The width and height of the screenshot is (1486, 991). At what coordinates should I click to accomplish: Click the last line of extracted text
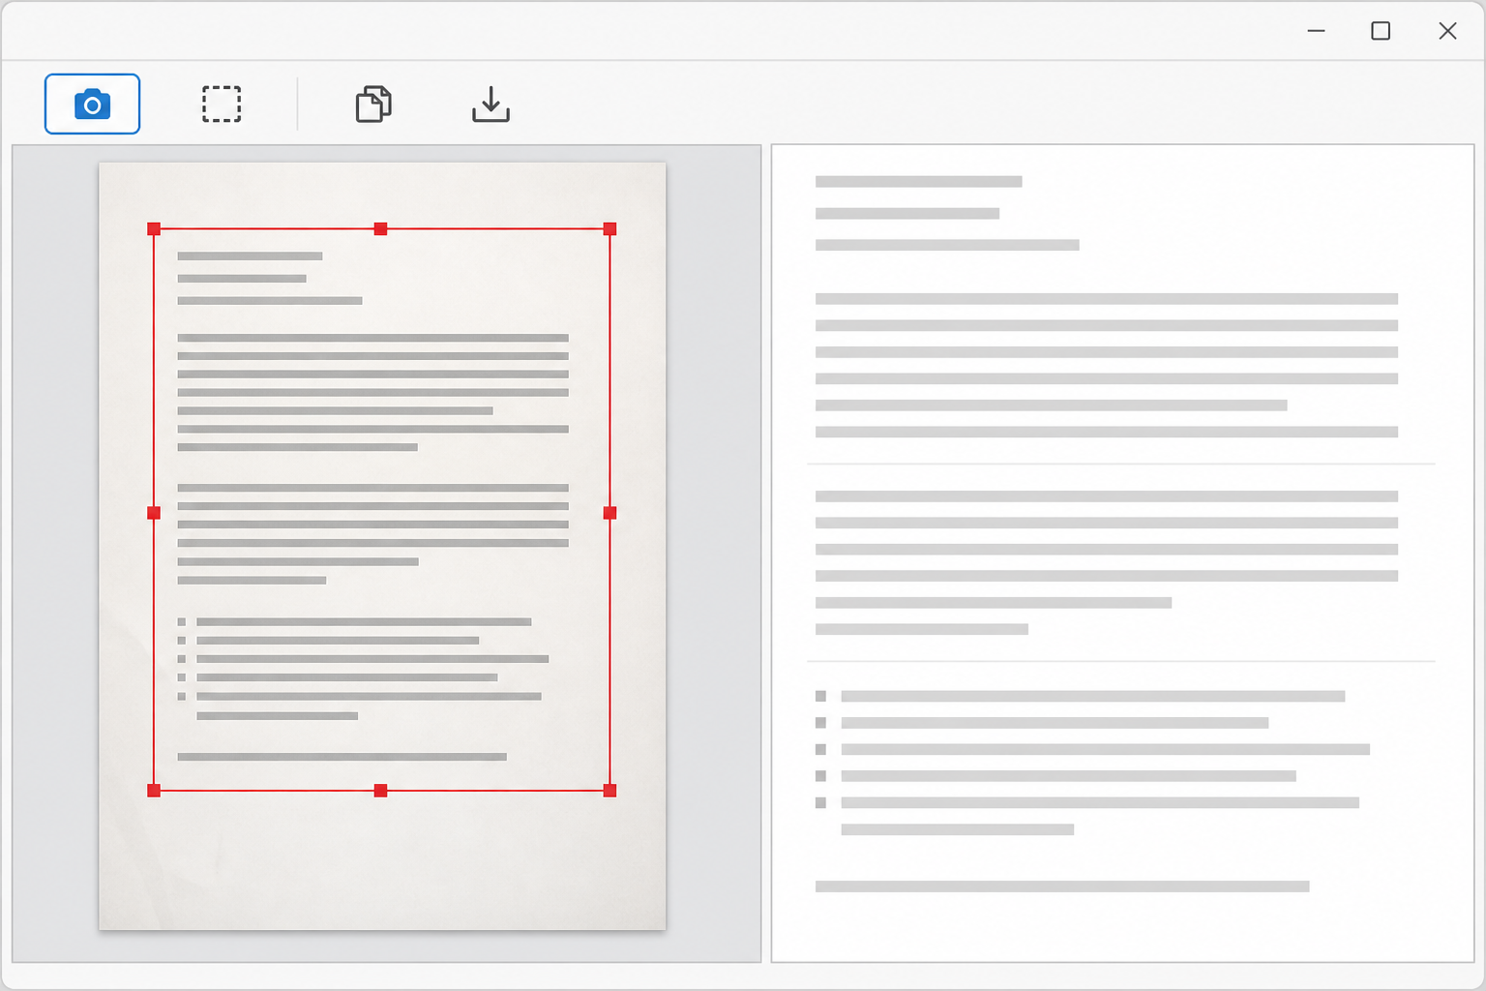[1062, 886]
